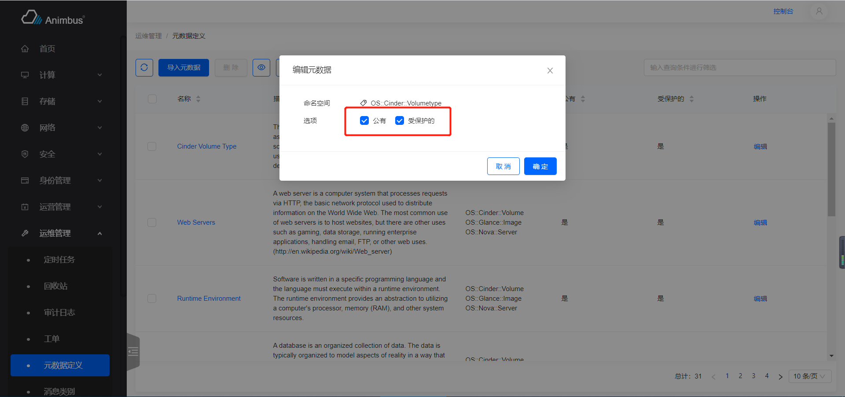Uncheck the 公有 checkbox
This screenshot has height=397, width=845.
364,120
